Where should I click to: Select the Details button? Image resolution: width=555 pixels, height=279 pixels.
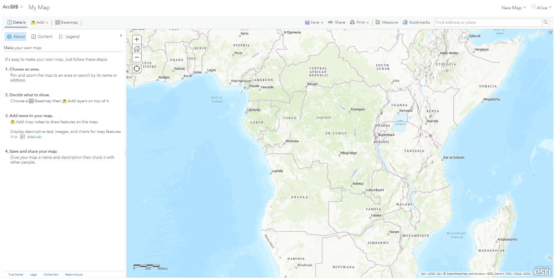click(16, 22)
